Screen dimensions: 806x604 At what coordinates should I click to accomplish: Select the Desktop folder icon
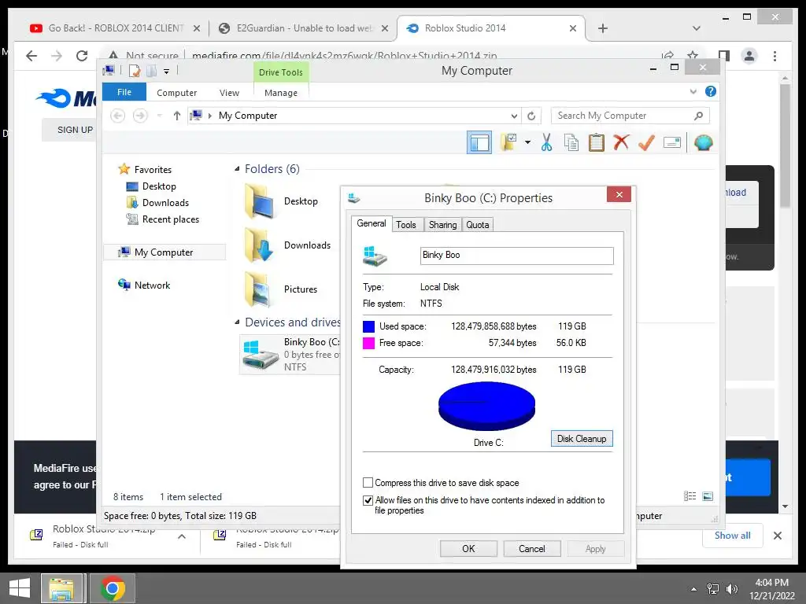(260, 201)
